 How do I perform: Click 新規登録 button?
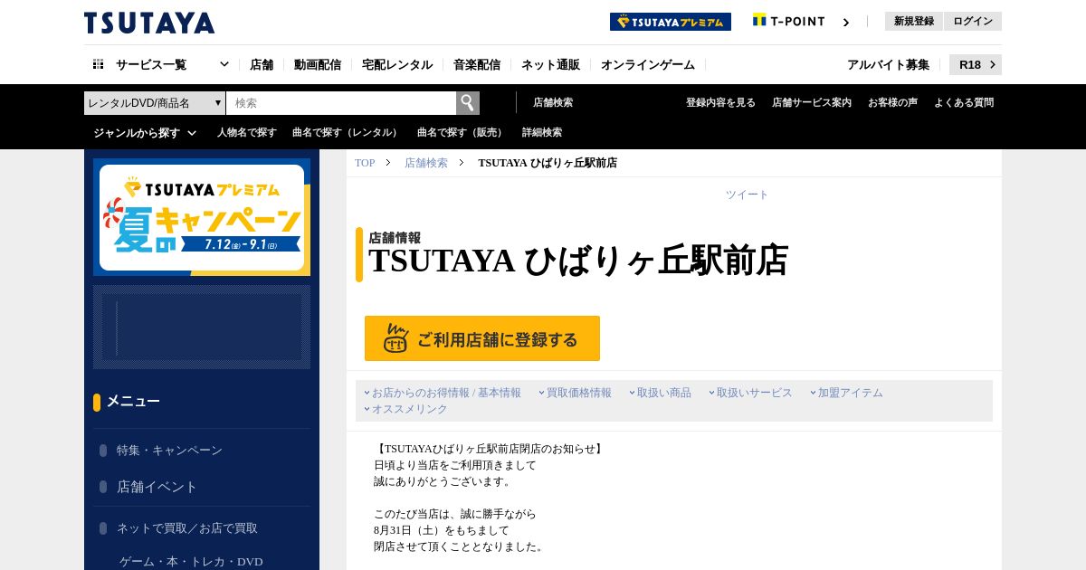(x=914, y=21)
